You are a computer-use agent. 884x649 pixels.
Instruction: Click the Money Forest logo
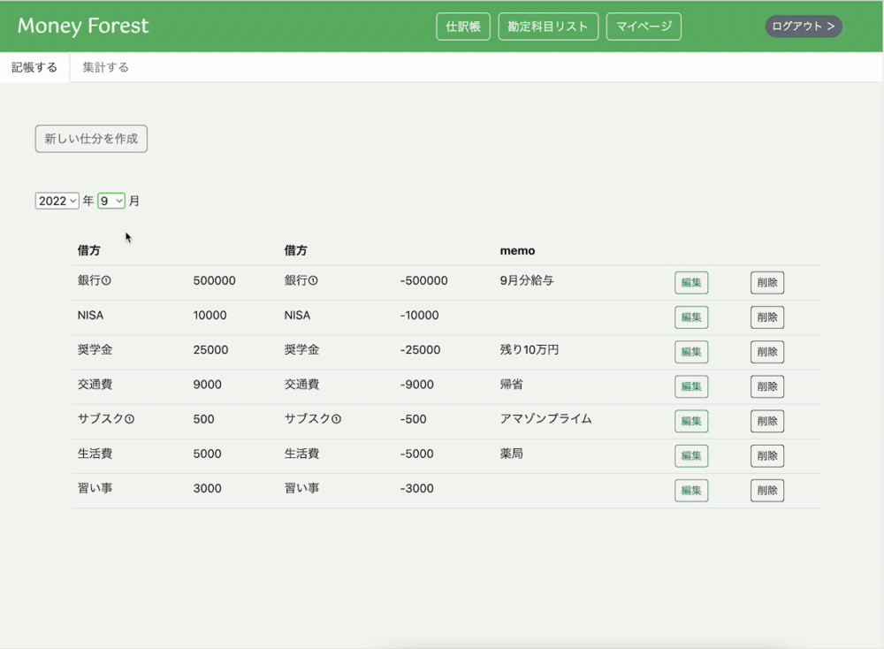pos(82,26)
